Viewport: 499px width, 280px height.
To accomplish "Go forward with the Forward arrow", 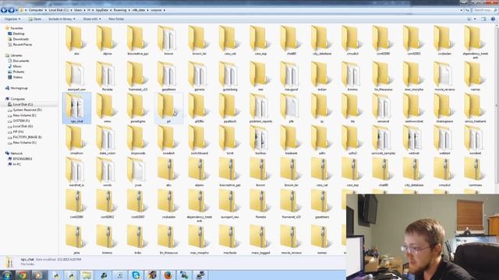I will (x=12, y=10).
